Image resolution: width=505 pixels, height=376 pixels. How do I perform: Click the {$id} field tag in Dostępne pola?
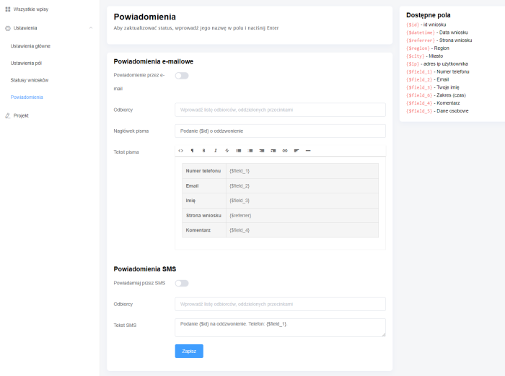(x=413, y=25)
